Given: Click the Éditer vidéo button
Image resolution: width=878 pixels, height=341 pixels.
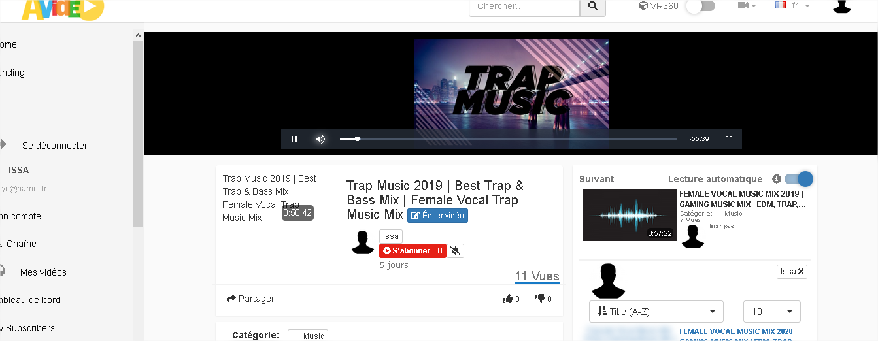Looking at the screenshot, I should 437,215.
